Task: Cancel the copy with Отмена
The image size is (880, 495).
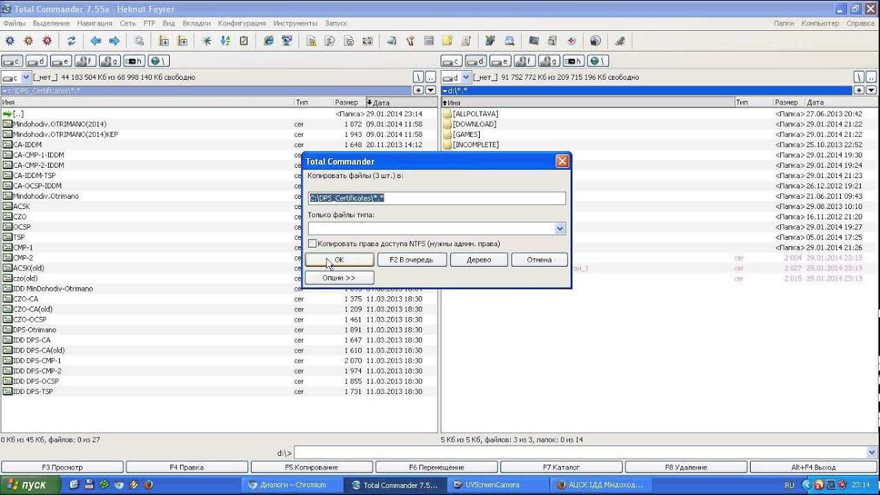Action: 540,260
